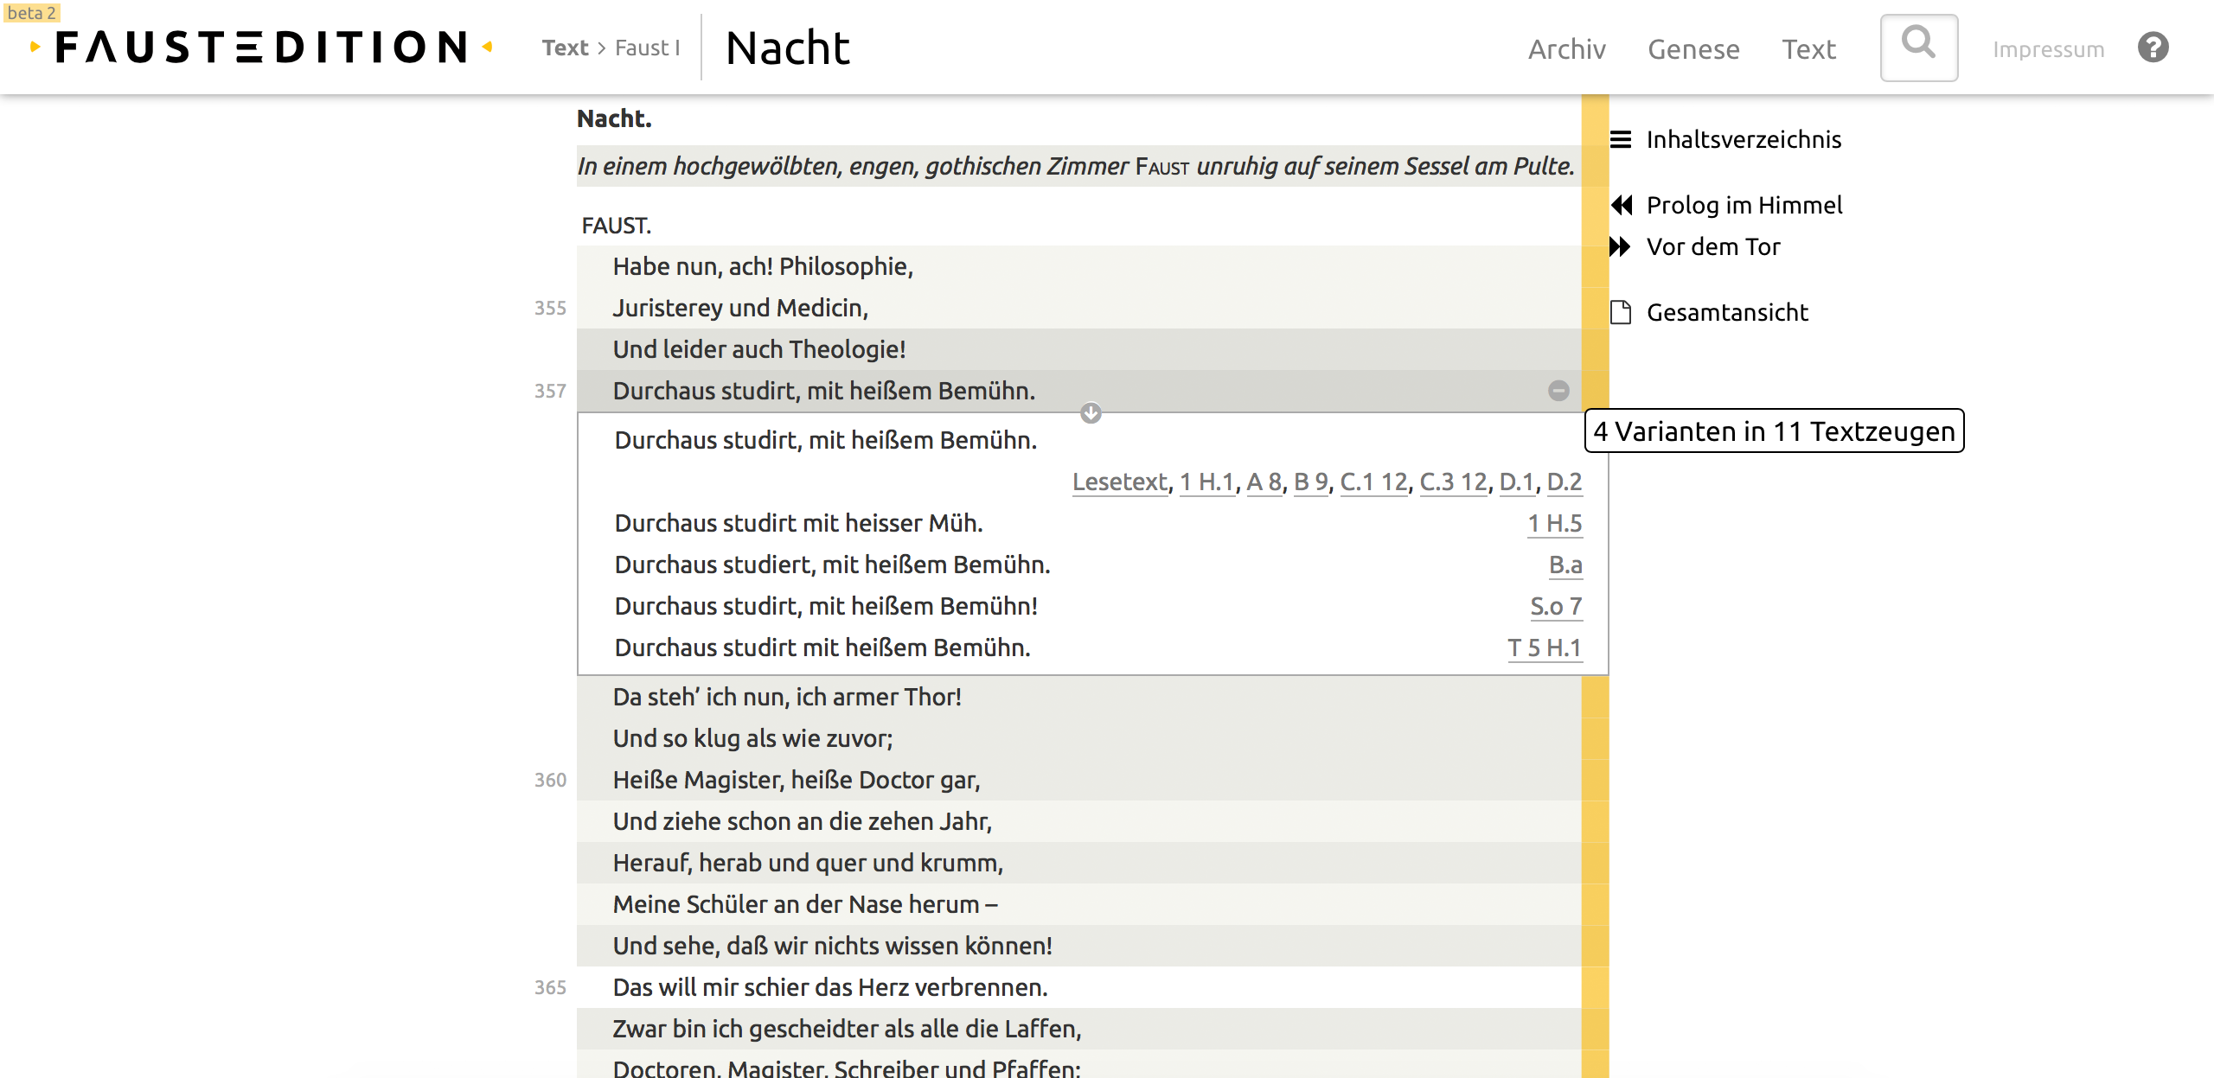Image resolution: width=2214 pixels, height=1078 pixels.
Task: Collapse variants with the minus icon on line 357
Action: [x=1558, y=391]
